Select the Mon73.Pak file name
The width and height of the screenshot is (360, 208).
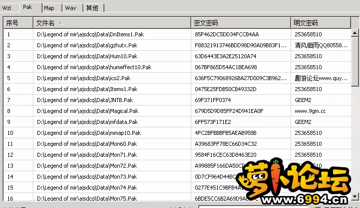87,177
